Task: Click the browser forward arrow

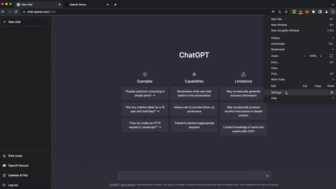Action: tap(9, 12)
